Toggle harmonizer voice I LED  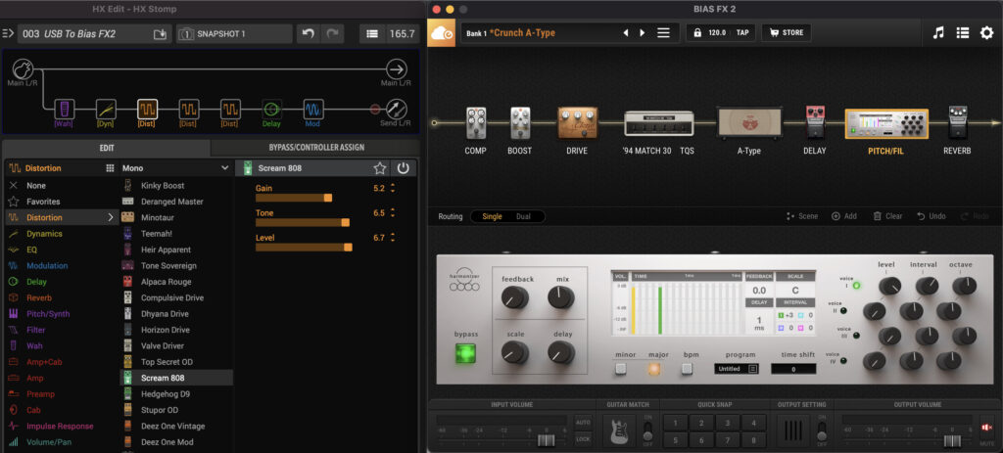(x=856, y=285)
